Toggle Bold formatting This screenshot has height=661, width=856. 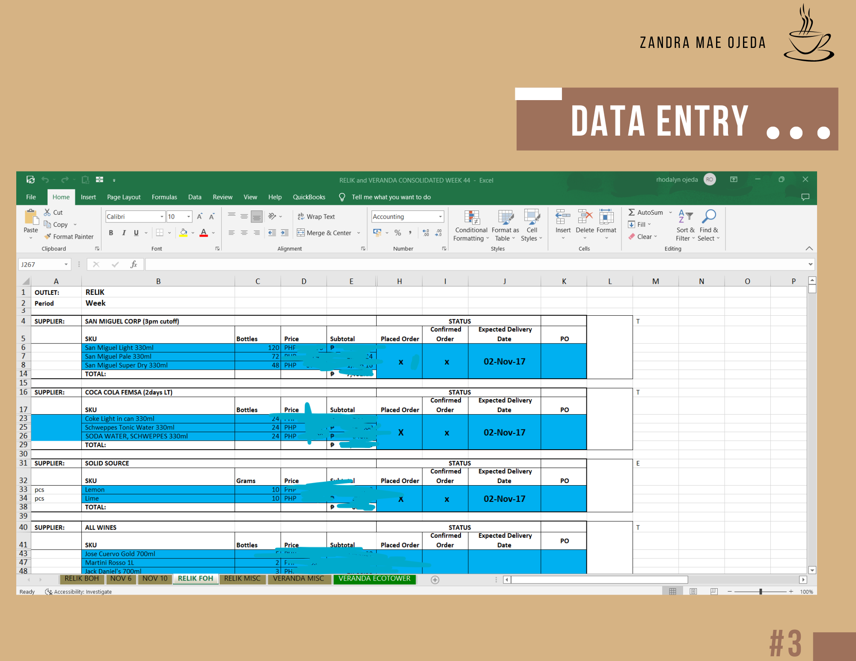(x=111, y=233)
